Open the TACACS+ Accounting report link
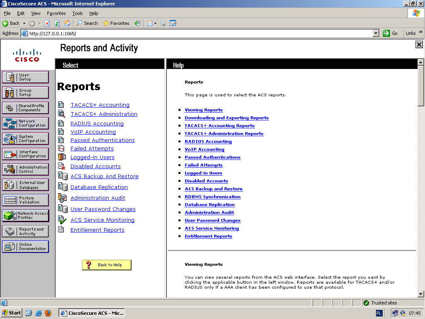425x319 pixels. 100,105
